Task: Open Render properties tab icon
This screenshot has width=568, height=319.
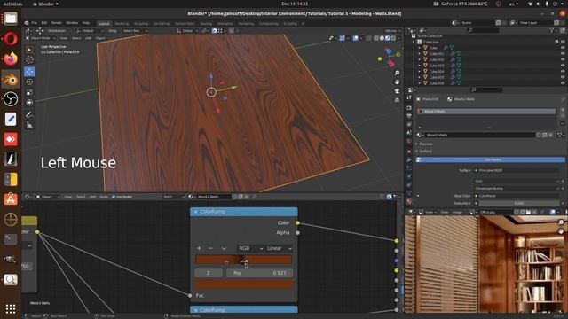Action: click(x=409, y=108)
